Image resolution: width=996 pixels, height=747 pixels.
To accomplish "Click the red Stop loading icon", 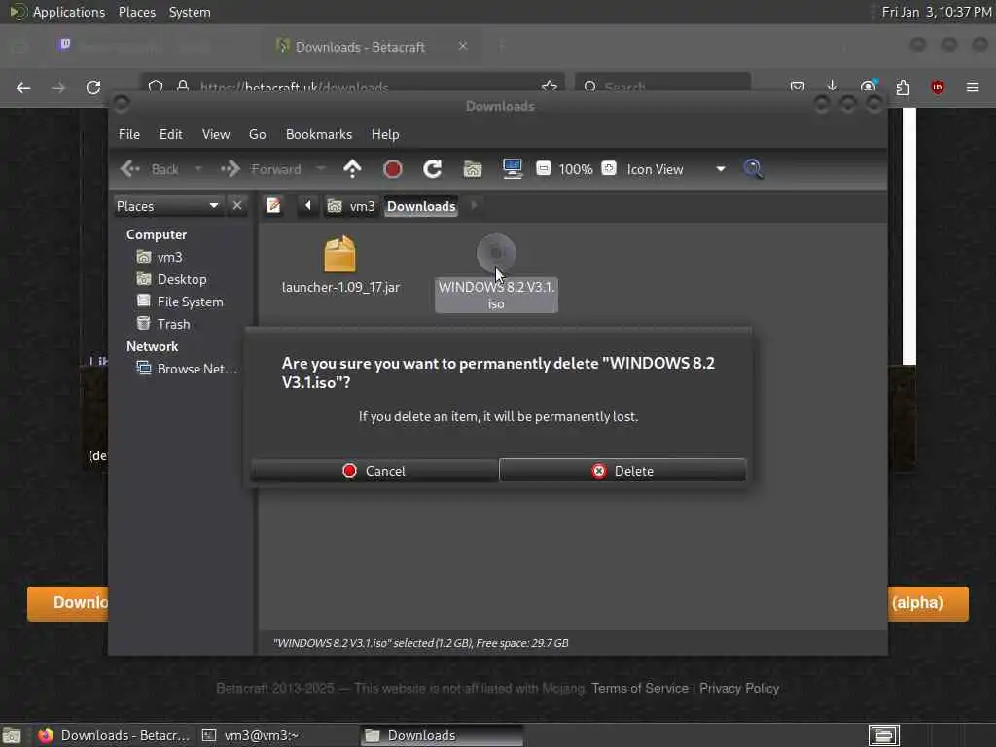I will click(393, 169).
